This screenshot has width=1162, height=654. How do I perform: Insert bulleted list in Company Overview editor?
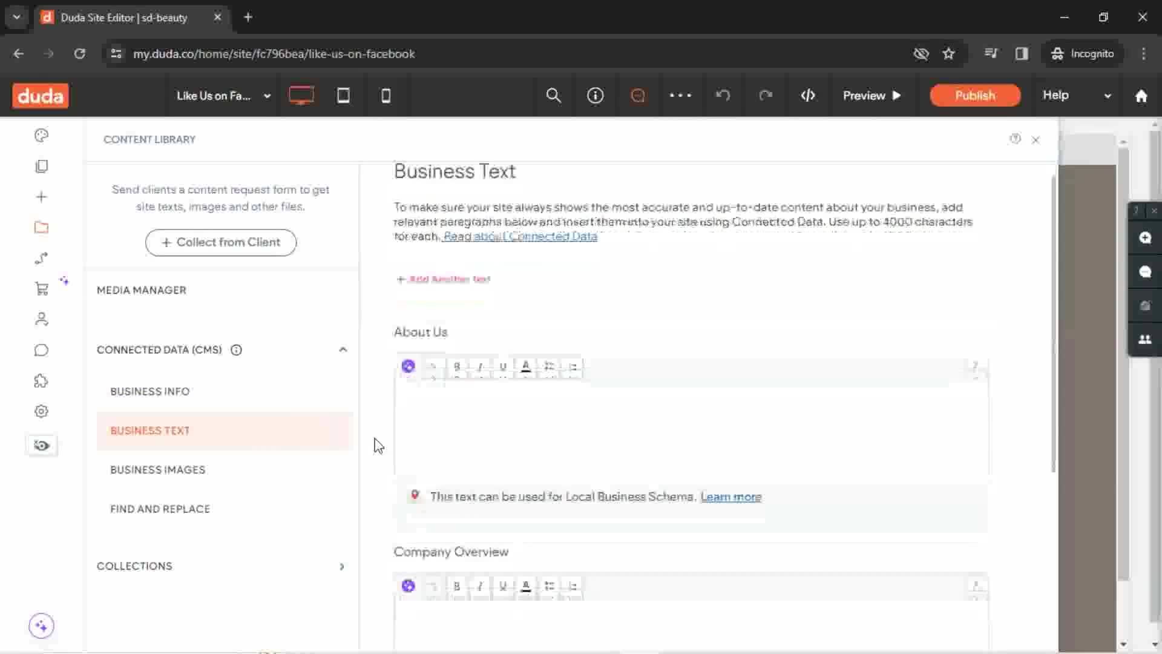coord(550,586)
